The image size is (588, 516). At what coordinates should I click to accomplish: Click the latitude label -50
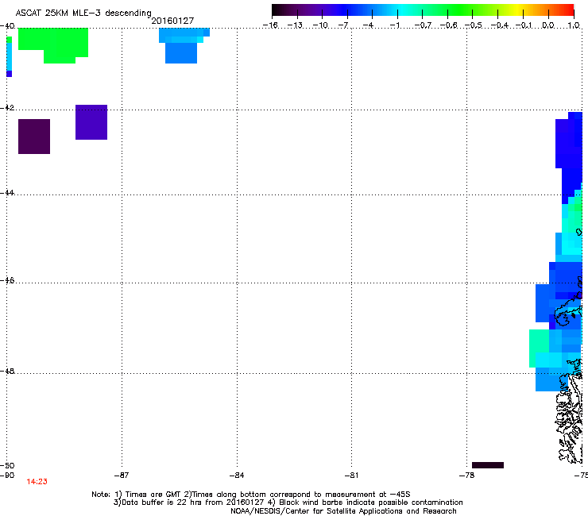click(x=7, y=465)
